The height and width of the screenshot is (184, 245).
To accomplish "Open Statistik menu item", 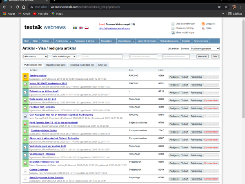I will 186,41.
